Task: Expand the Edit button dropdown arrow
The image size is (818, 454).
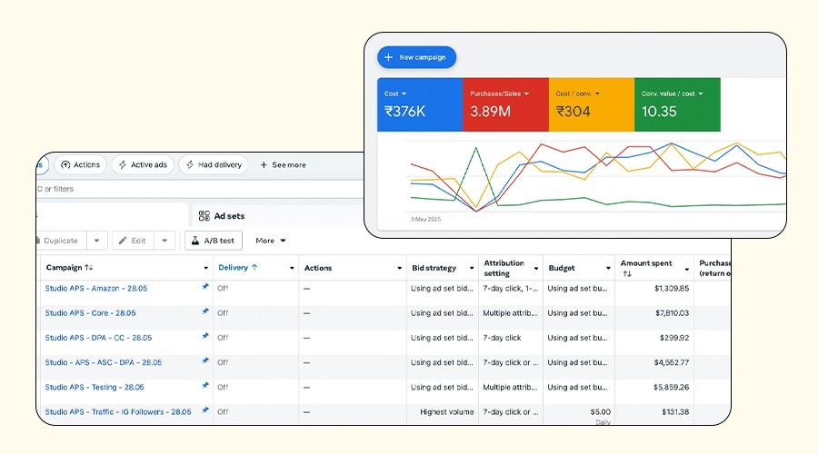Action: click(164, 241)
